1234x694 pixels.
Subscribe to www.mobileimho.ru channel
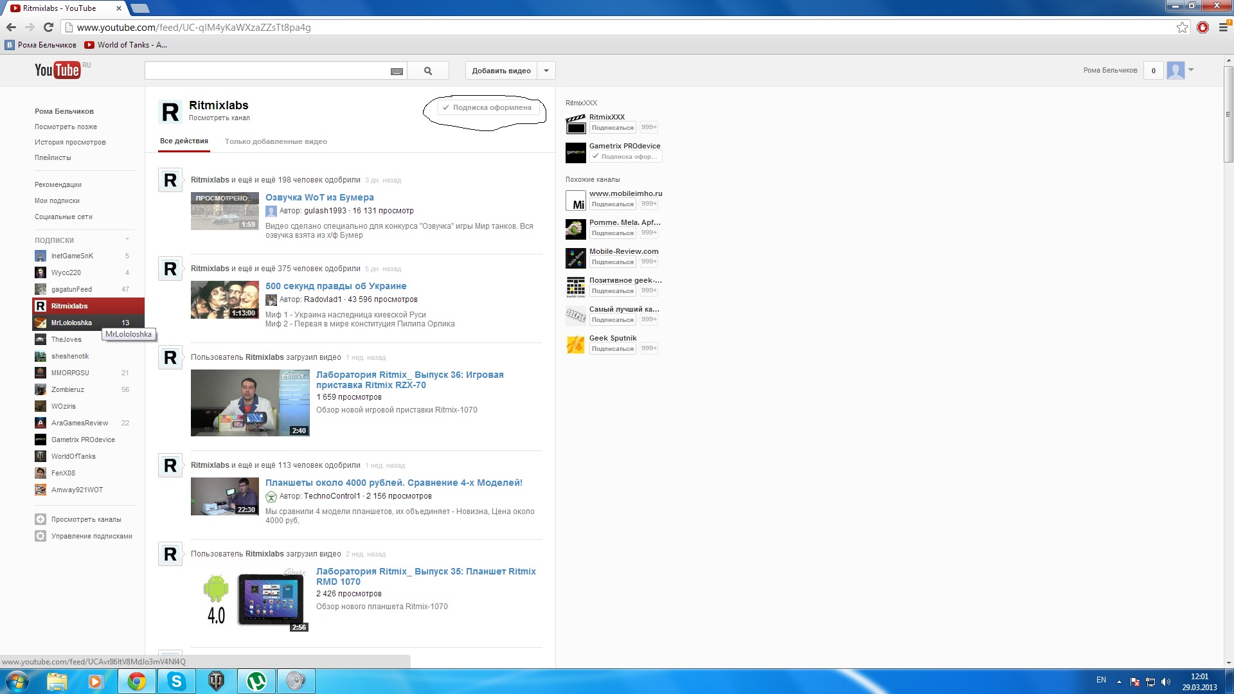coord(613,204)
